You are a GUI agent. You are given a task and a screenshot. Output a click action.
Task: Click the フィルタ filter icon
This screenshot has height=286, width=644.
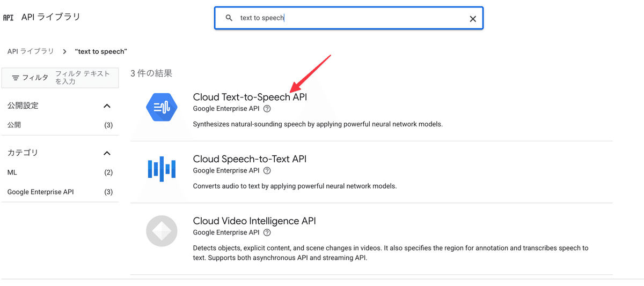click(x=16, y=78)
